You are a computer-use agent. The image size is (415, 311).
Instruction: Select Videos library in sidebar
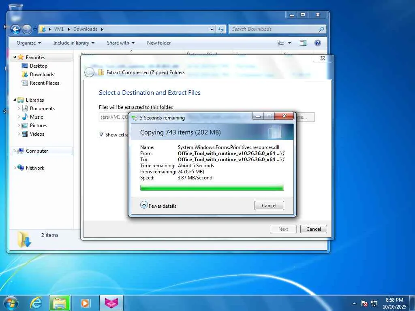tap(37, 134)
